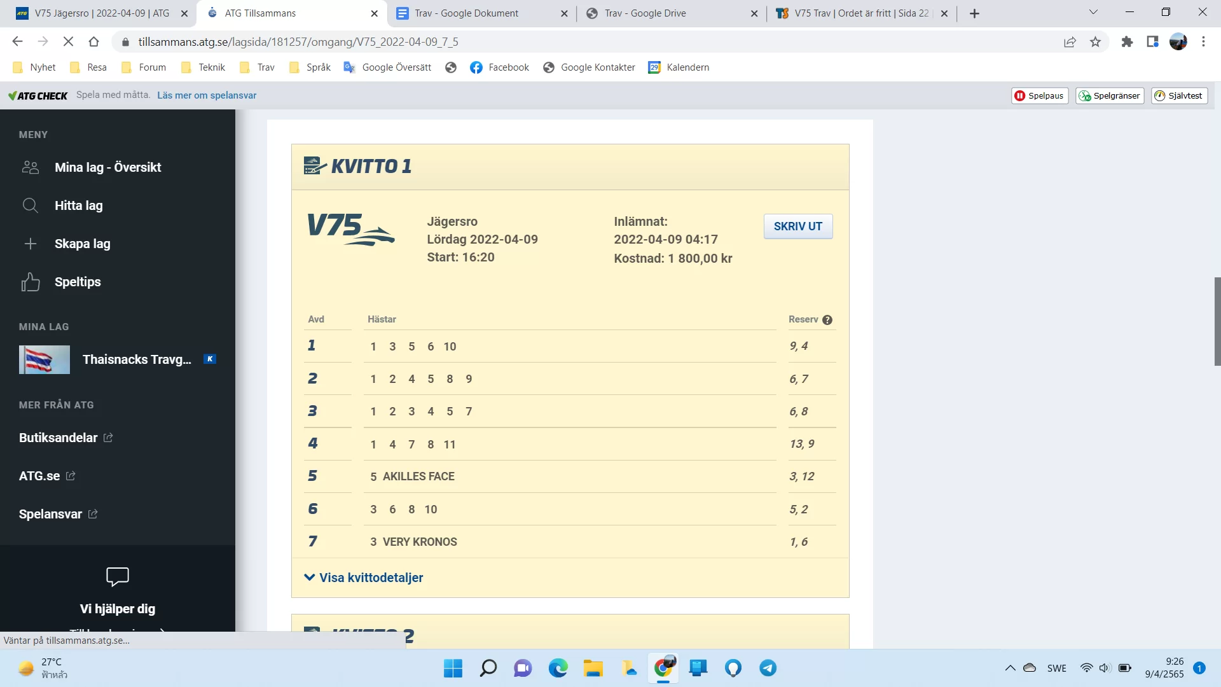Open the browser Extensions puzzle icon

1127,42
